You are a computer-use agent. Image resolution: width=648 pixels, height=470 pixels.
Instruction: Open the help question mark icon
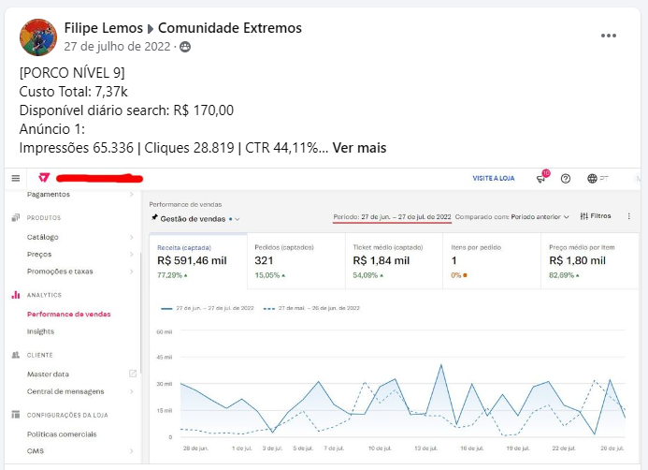[566, 178]
